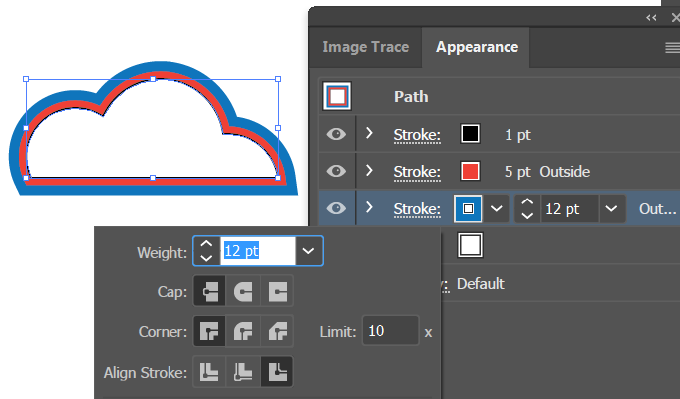680x399 pixels.
Task: Hide the 12 pt blue stroke
Action: (x=336, y=208)
